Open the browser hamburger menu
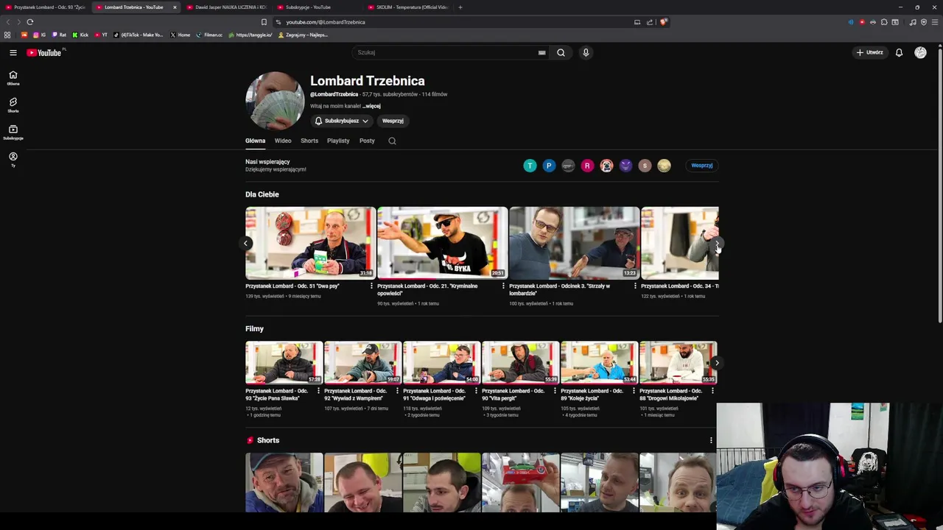The image size is (943, 530). point(935,22)
